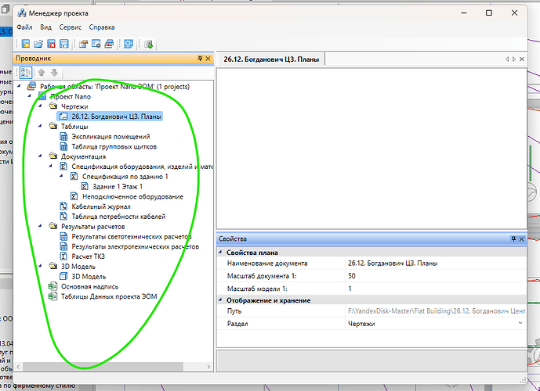This screenshot has height=391, width=540.
Task: Click the Проводник scrollbar left arrow
Action: click(x=18, y=367)
